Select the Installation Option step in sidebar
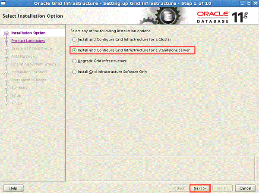Image resolution: width=259 pixels, height=193 pixels. [28, 33]
